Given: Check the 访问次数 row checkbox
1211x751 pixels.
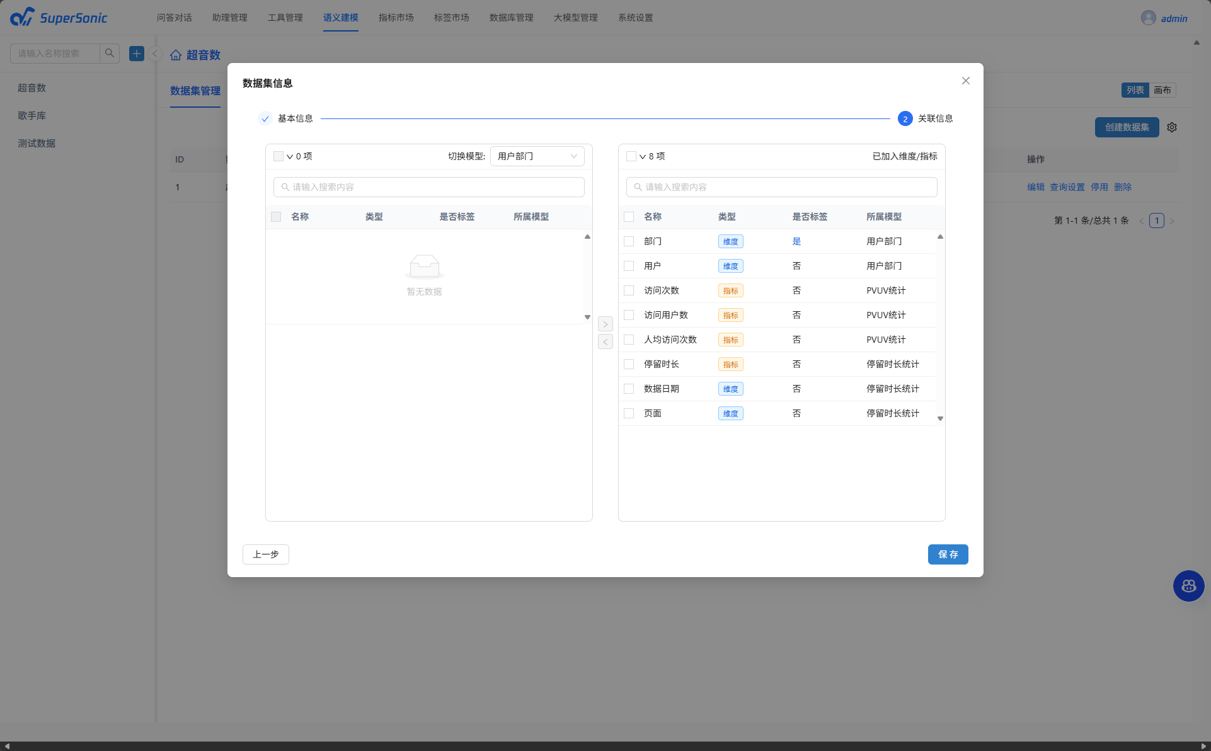Looking at the screenshot, I should 629,290.
